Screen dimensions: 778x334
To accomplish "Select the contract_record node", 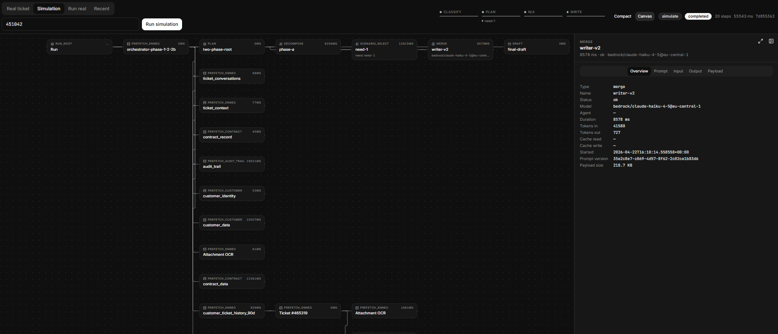I will pyautogui.click(x=232, y=135).
